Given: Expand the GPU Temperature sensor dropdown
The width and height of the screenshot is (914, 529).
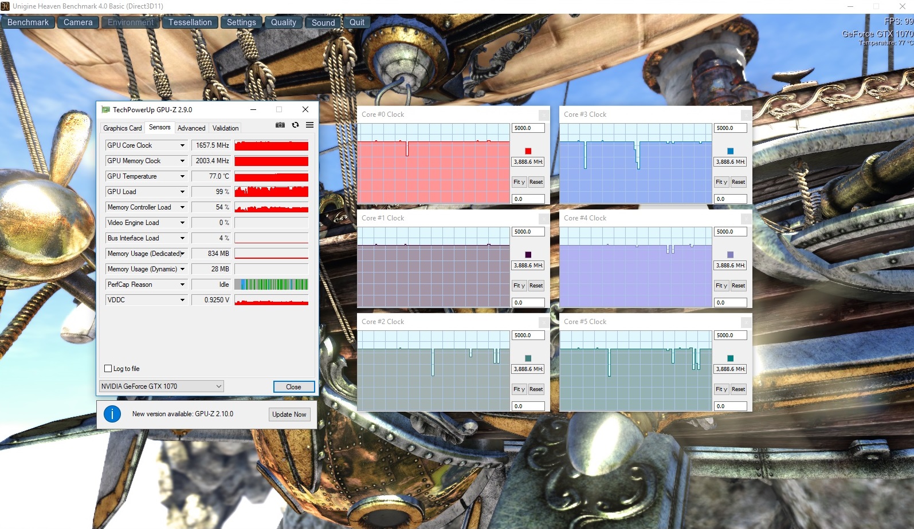Looking at the screenshot, I should (x=182, y=176).
